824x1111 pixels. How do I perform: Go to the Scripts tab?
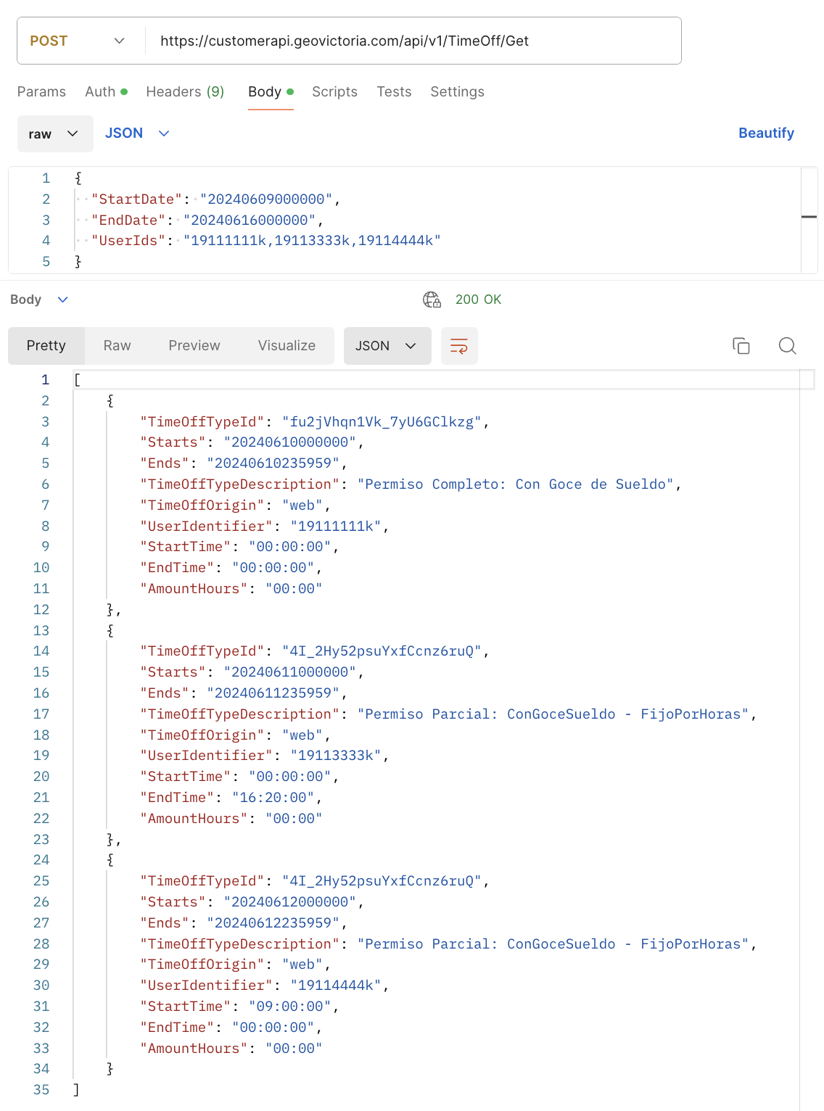tap(334, 92)
